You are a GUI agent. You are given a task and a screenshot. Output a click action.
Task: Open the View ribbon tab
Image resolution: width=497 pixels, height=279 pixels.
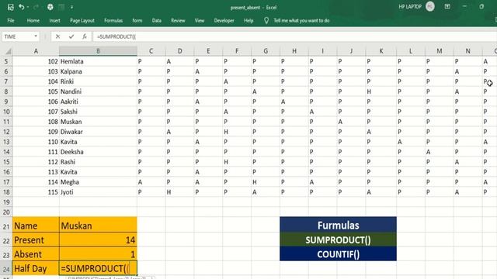click(200, 21)
